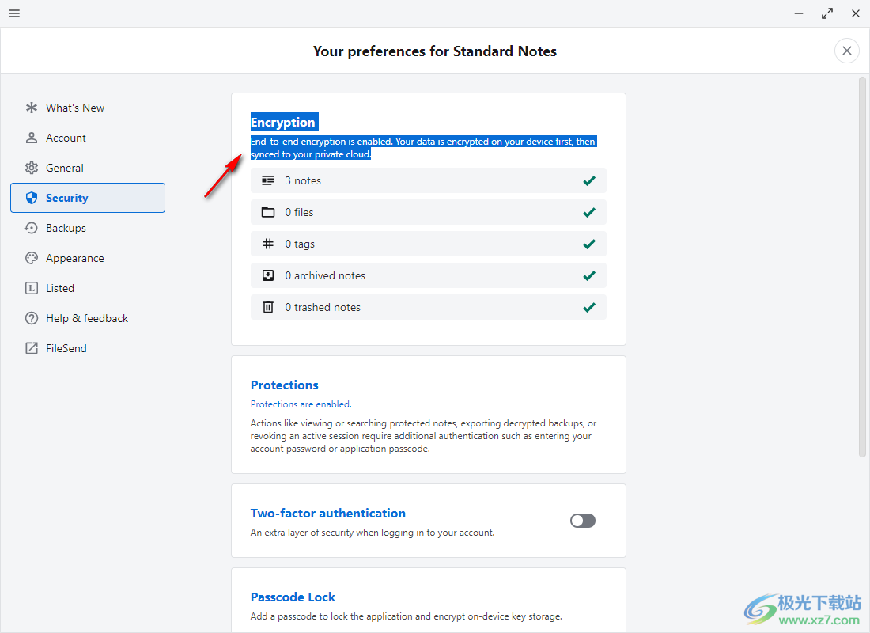870x633 pixels.
Task: Click the trash icon beside trashed notes
Action: point(268,307)
